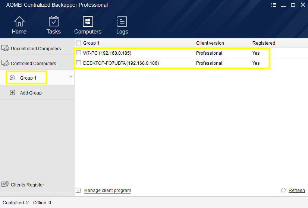Select Group 1 label in sidebar

pyautogui.click(x=28, y=78)
